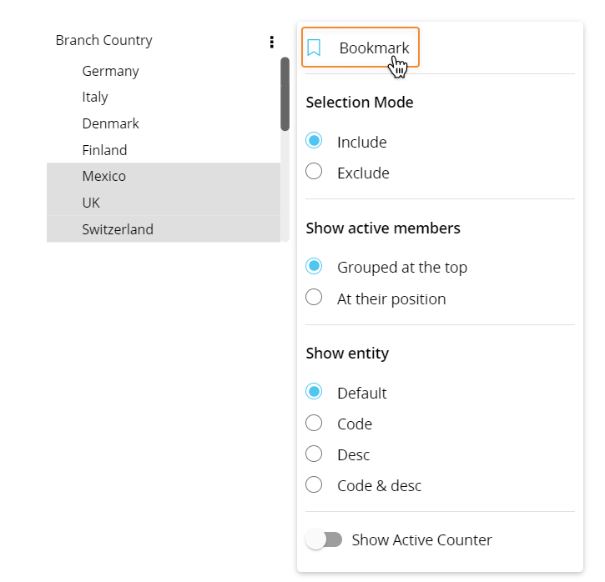
Task: Open the three-dot menu beside Branch Country
Action: 271,41
